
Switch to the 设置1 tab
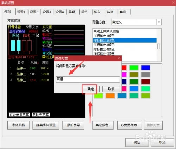tap(21, 12)
